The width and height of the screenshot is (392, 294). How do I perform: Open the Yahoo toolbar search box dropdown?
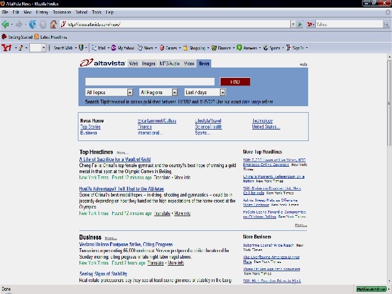(44, 47)
